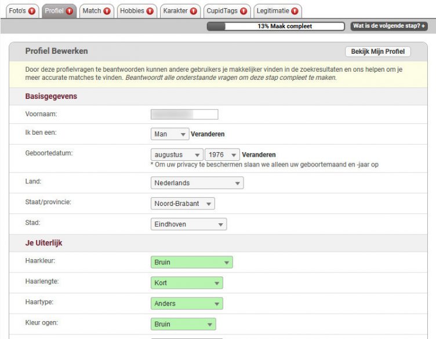436x339 pixels.
Task: Click the warning icon beside CupidTags
Action: click(x=244, y=11)
